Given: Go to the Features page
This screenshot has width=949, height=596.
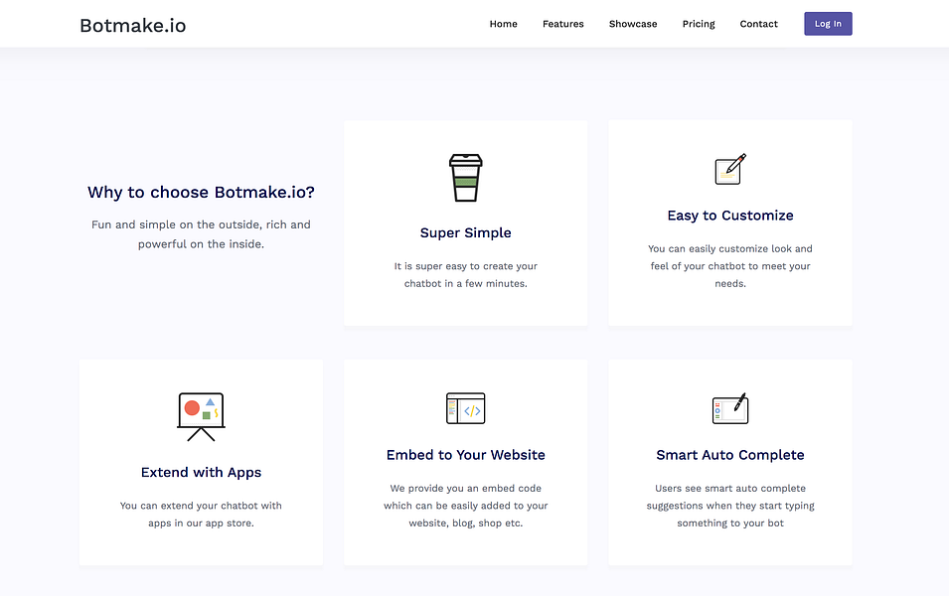Looking at the screenshot, I should coord(562,24).
